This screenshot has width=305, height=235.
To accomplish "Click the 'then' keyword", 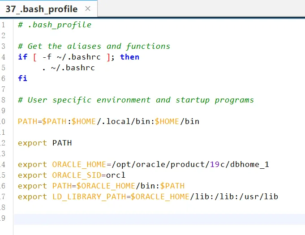I will click(x=129, y=57).
